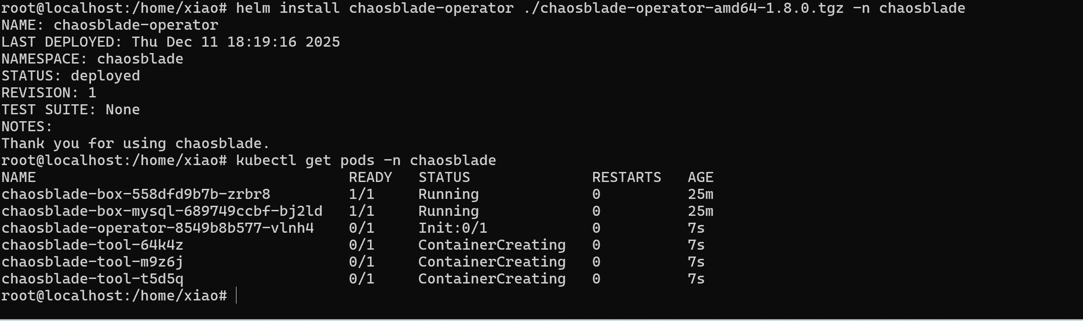Click the LAST DEPLOYED timestamp line
Viewport: 1083px width, 321px height.
click(171, 42)
